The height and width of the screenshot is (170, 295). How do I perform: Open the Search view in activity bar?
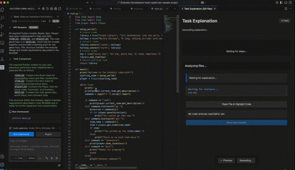click(2, 18)
